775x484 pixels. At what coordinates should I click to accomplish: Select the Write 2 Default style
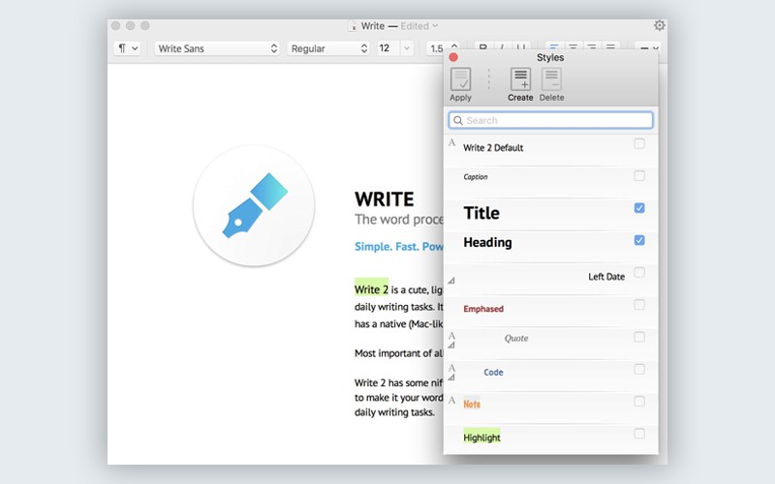(550, 150)
